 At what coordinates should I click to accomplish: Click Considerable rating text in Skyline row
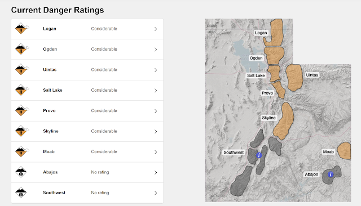(104, 131)
